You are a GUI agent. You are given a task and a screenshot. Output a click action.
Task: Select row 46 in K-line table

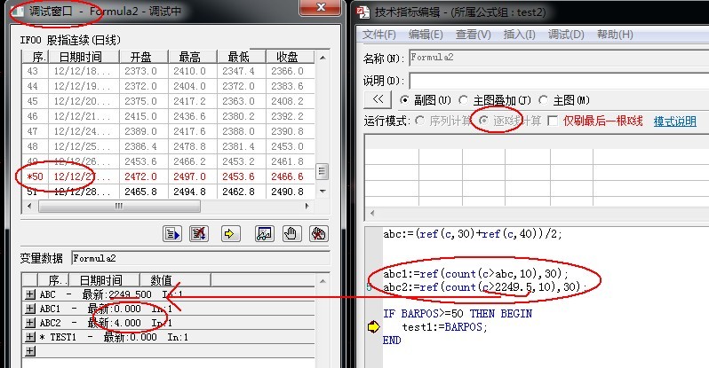click(x=168, y=116)
